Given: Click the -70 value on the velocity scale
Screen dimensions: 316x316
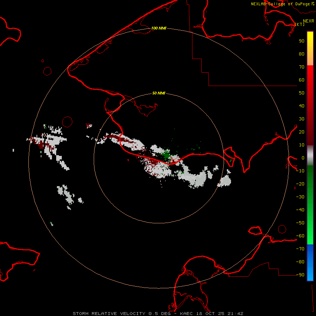Looking at the screenshot, I should coord(300,249).
